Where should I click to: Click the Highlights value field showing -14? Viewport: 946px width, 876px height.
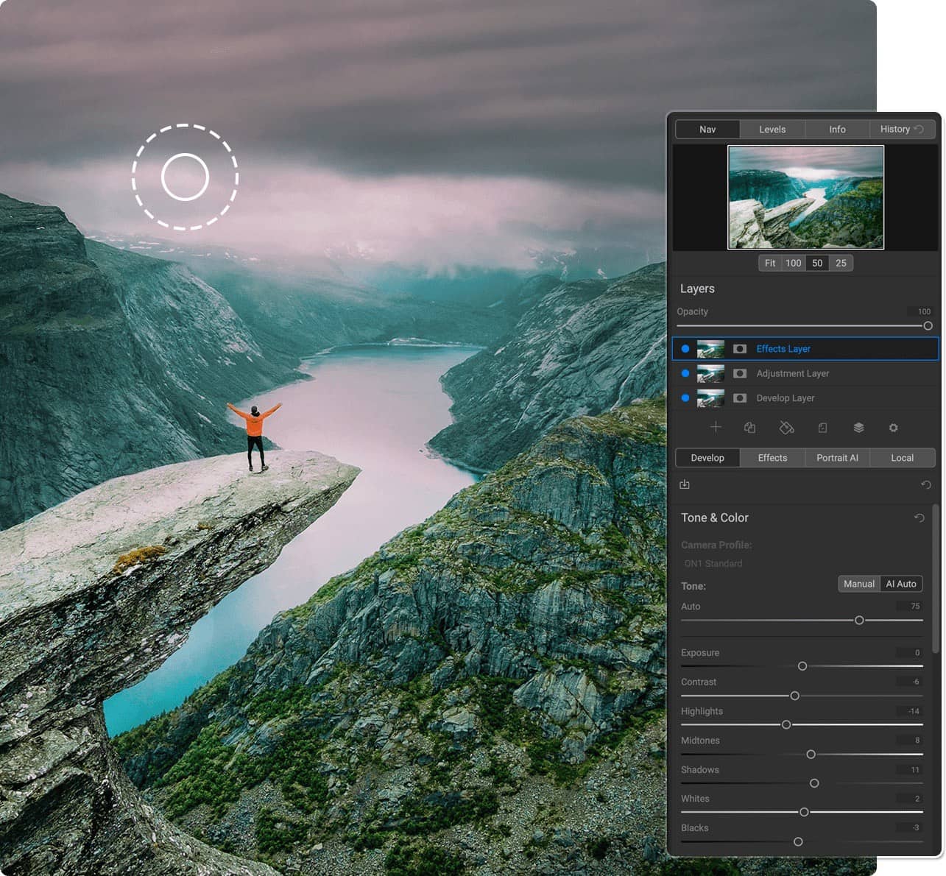(910, 711)
